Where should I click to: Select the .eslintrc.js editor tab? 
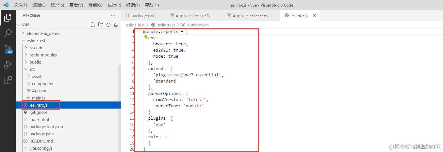tap(300, 16)
